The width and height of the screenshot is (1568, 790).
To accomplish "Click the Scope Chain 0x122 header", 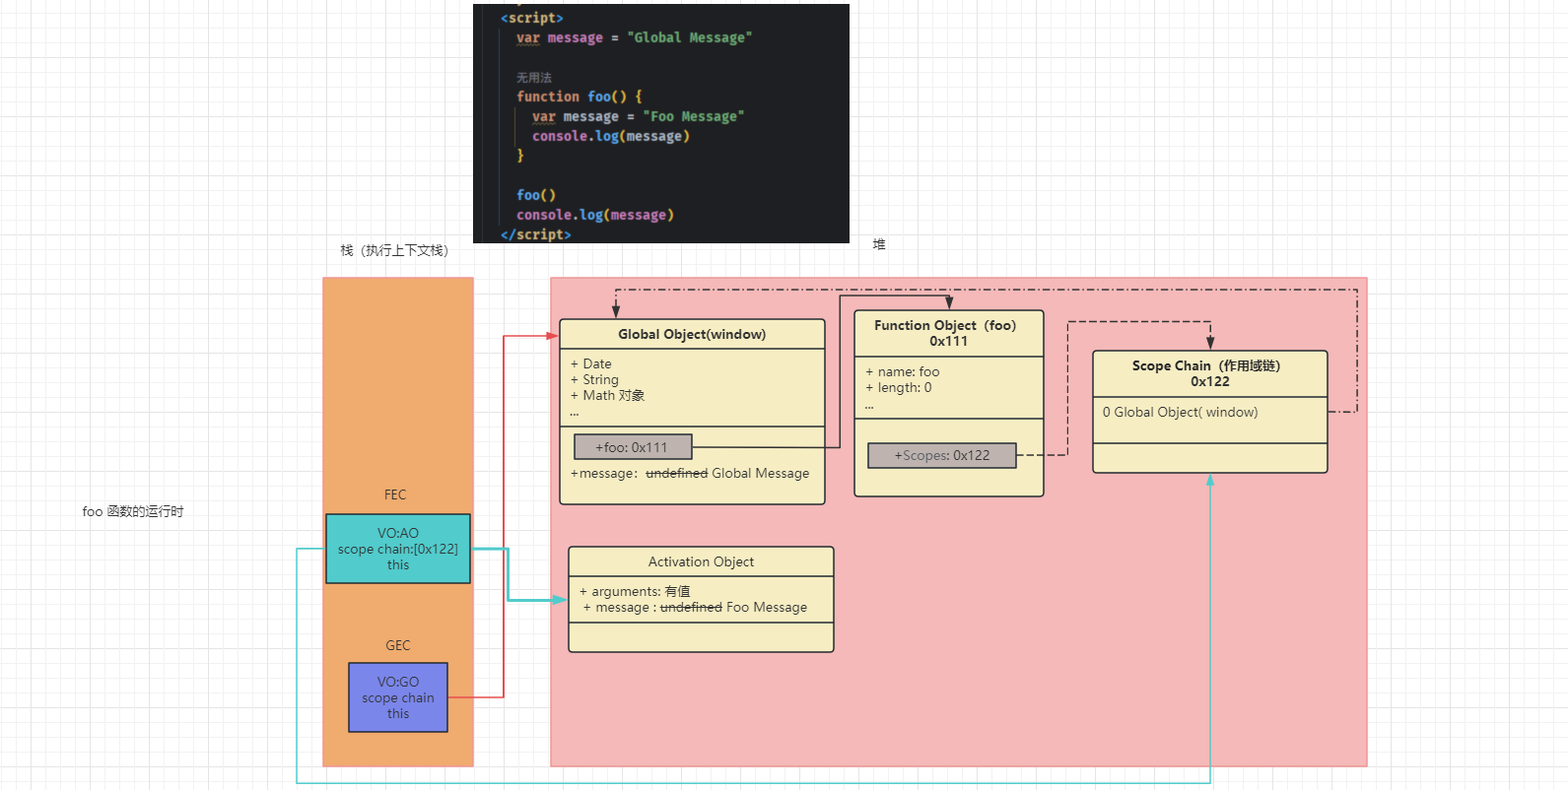I will pos(1209,373).
